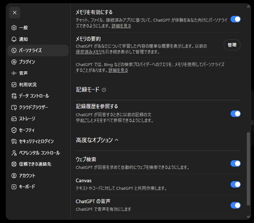Open 詳細を見る link in Bing search note

118,70
